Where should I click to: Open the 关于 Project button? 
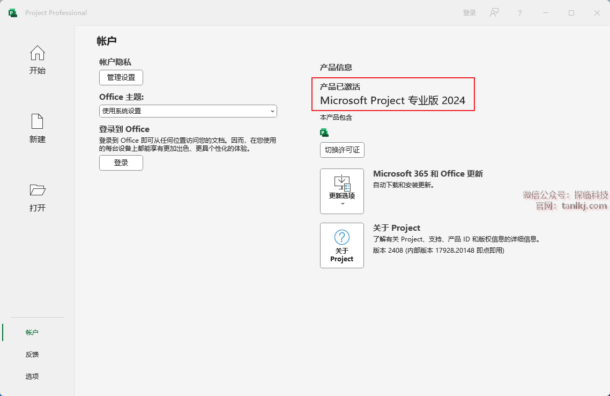tap(342, 245)
